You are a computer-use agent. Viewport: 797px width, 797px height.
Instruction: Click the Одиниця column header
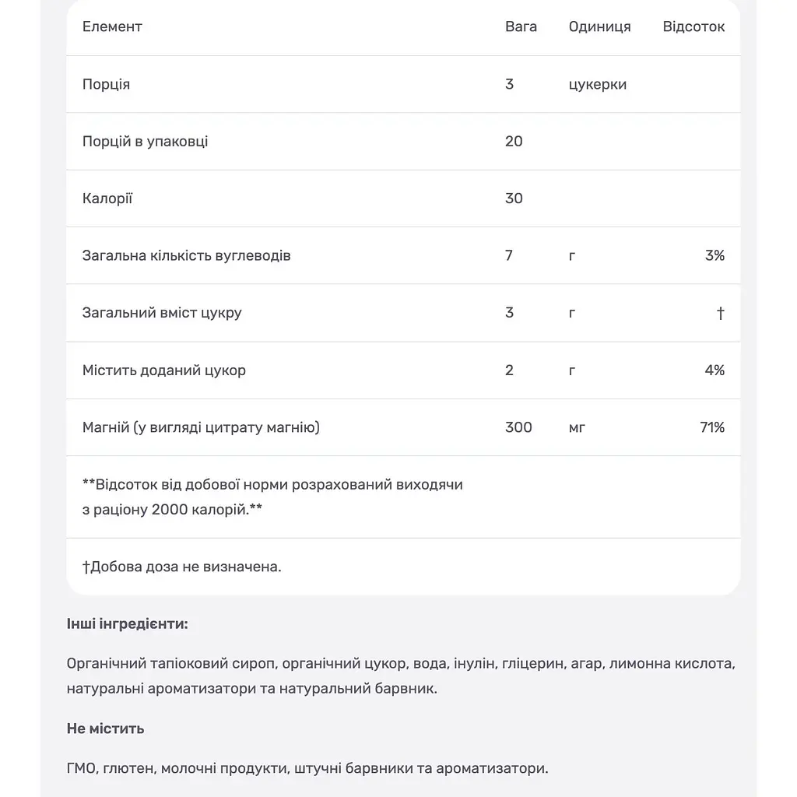pos(599,27)
